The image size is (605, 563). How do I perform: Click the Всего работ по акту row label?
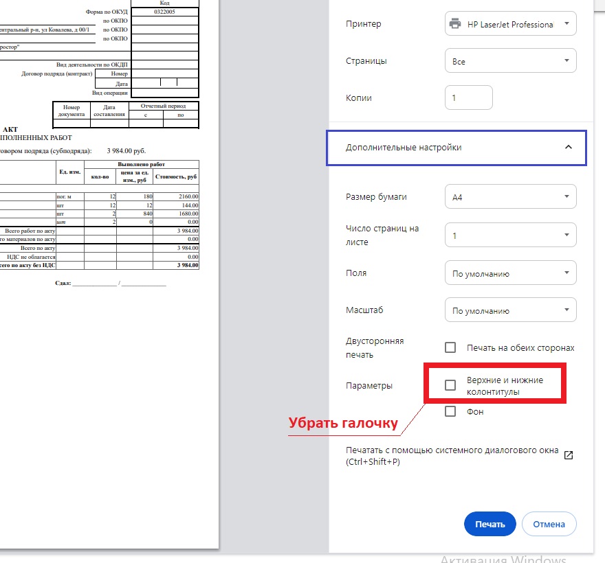click(x=30, y=231)
